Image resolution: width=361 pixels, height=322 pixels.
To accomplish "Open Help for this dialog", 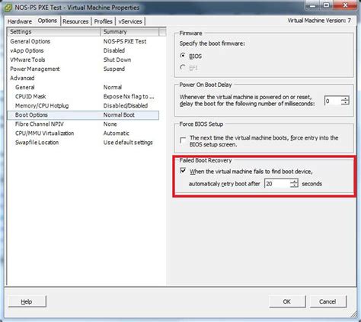I will [27, 301].
